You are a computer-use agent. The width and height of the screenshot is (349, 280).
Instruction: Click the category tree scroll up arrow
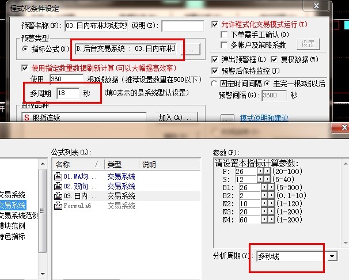(x=43, y=164)
